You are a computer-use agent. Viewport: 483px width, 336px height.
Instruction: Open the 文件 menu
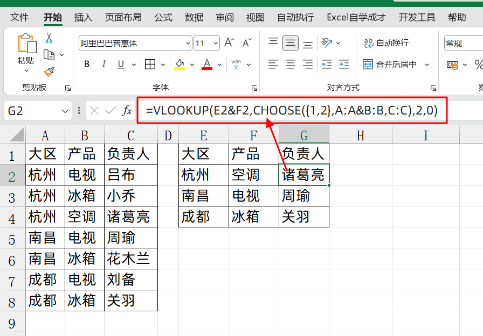[x=19, y=17]
